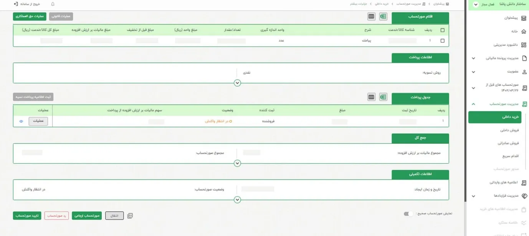Open column settings for payment table (جدول پرداخت)

(371, 97)
